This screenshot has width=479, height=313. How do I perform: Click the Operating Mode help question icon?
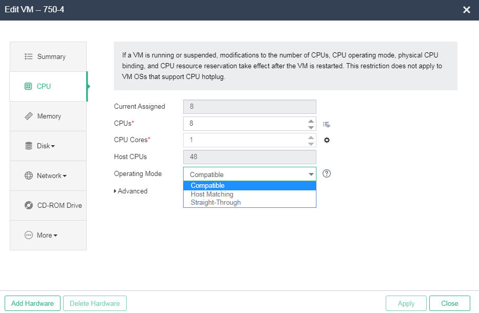click(327, 173)
